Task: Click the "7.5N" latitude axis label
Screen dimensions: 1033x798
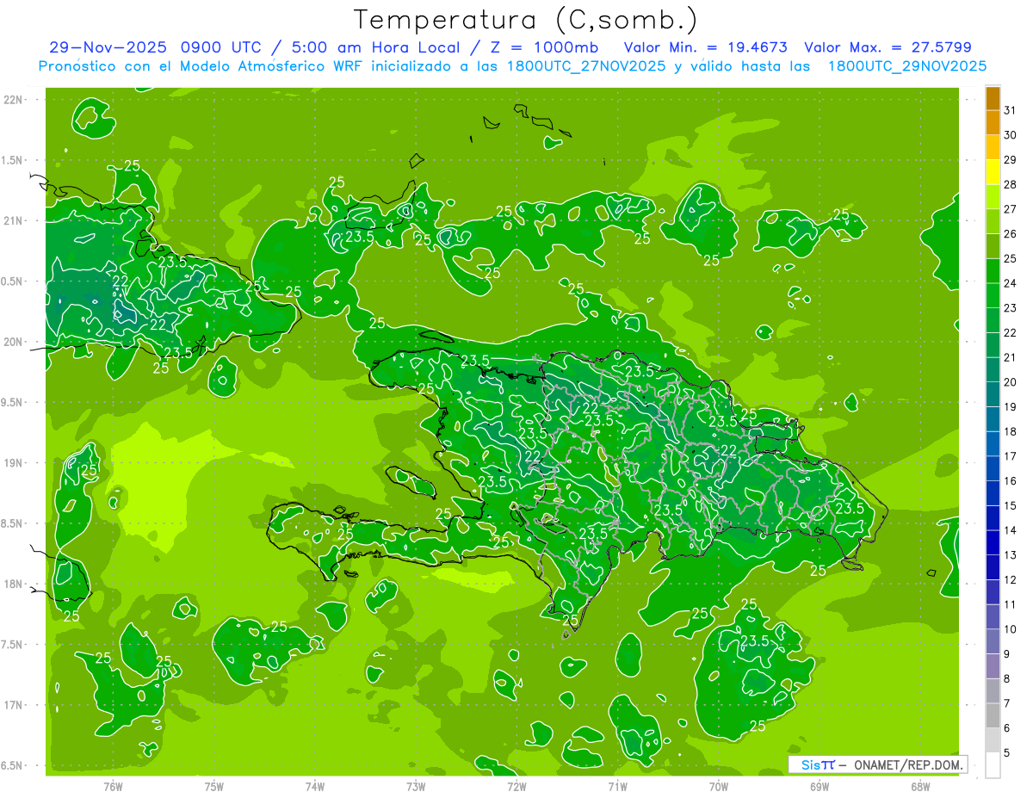Action: click(13, 645)
